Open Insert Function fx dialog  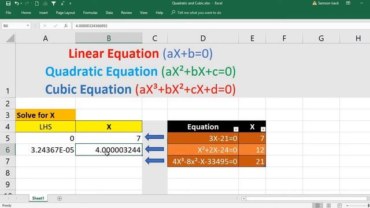[x=65, y=25]
